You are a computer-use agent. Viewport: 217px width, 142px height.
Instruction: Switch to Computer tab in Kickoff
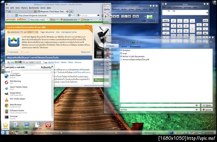coord(26,125)
